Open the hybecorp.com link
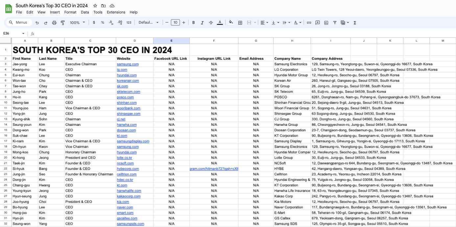 pos(128,169)
